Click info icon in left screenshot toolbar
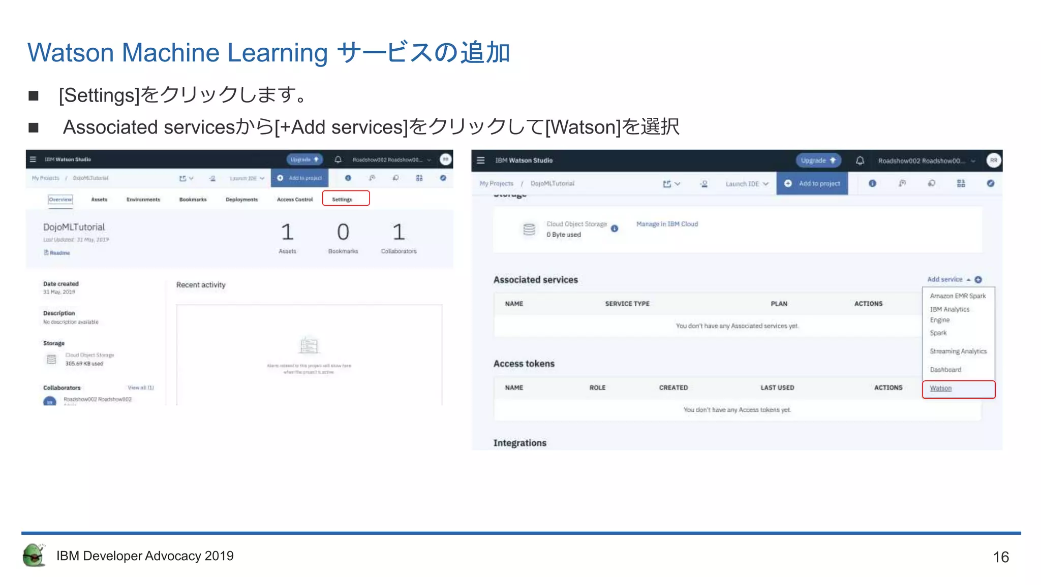Viewport: 1041px width, 585px height. 348,178
